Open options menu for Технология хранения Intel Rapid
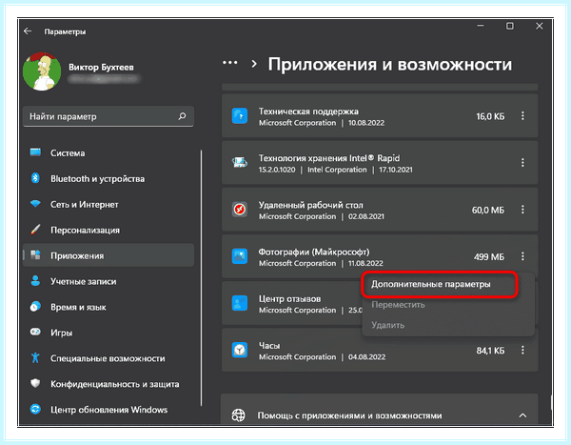The width and height of the screenshot is (571, 445). pos(522,163)
